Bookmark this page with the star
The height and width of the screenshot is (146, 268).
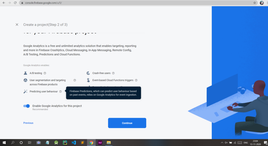254,3
